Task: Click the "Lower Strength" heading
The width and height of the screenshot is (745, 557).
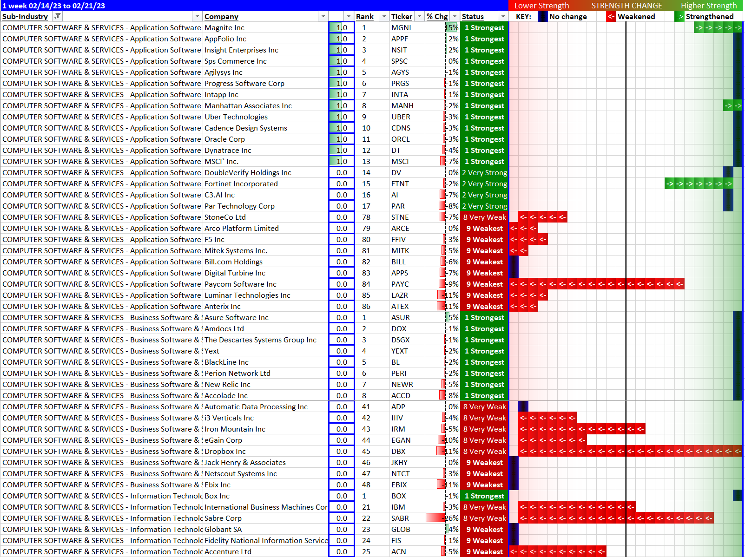Action: click(x=541, y=6)
